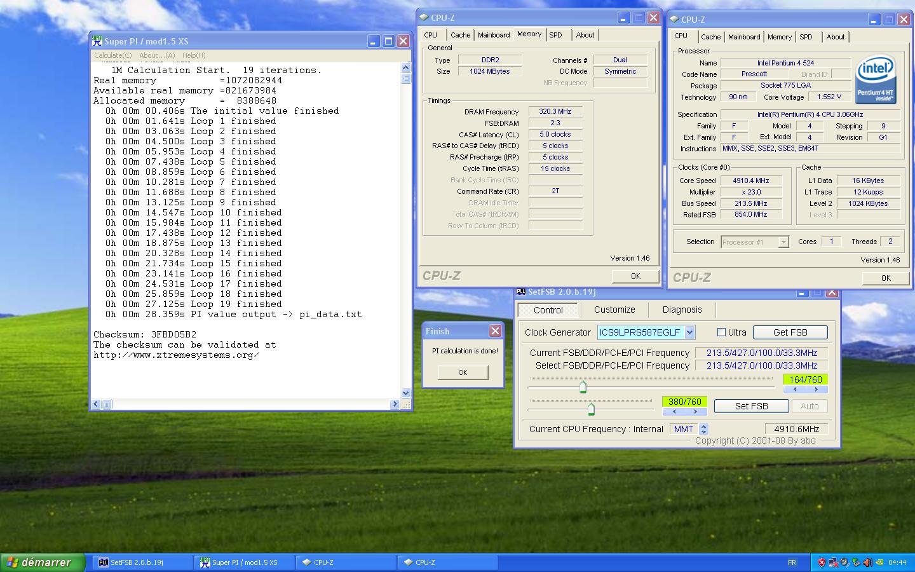The height and width of the screenshot is (572, 915).
Task: Open the volume speaker tray icon
Action: coord(867,562)
